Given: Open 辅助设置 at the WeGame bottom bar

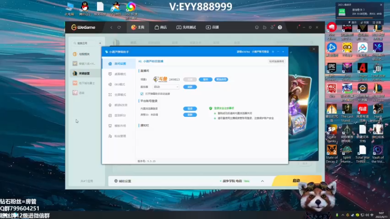Looking at the screenshot, I should tap(123, 181).
